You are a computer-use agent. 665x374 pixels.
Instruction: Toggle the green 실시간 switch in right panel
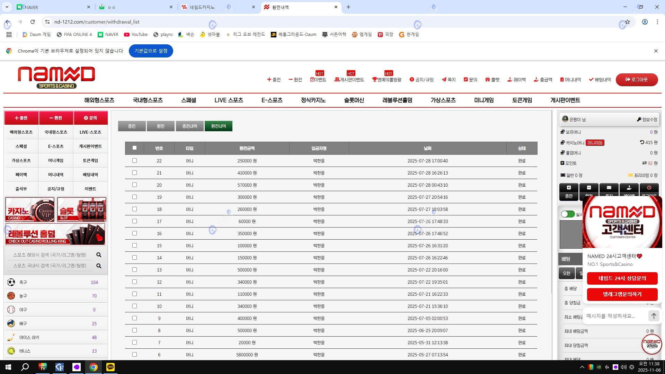tap(568, 214)
